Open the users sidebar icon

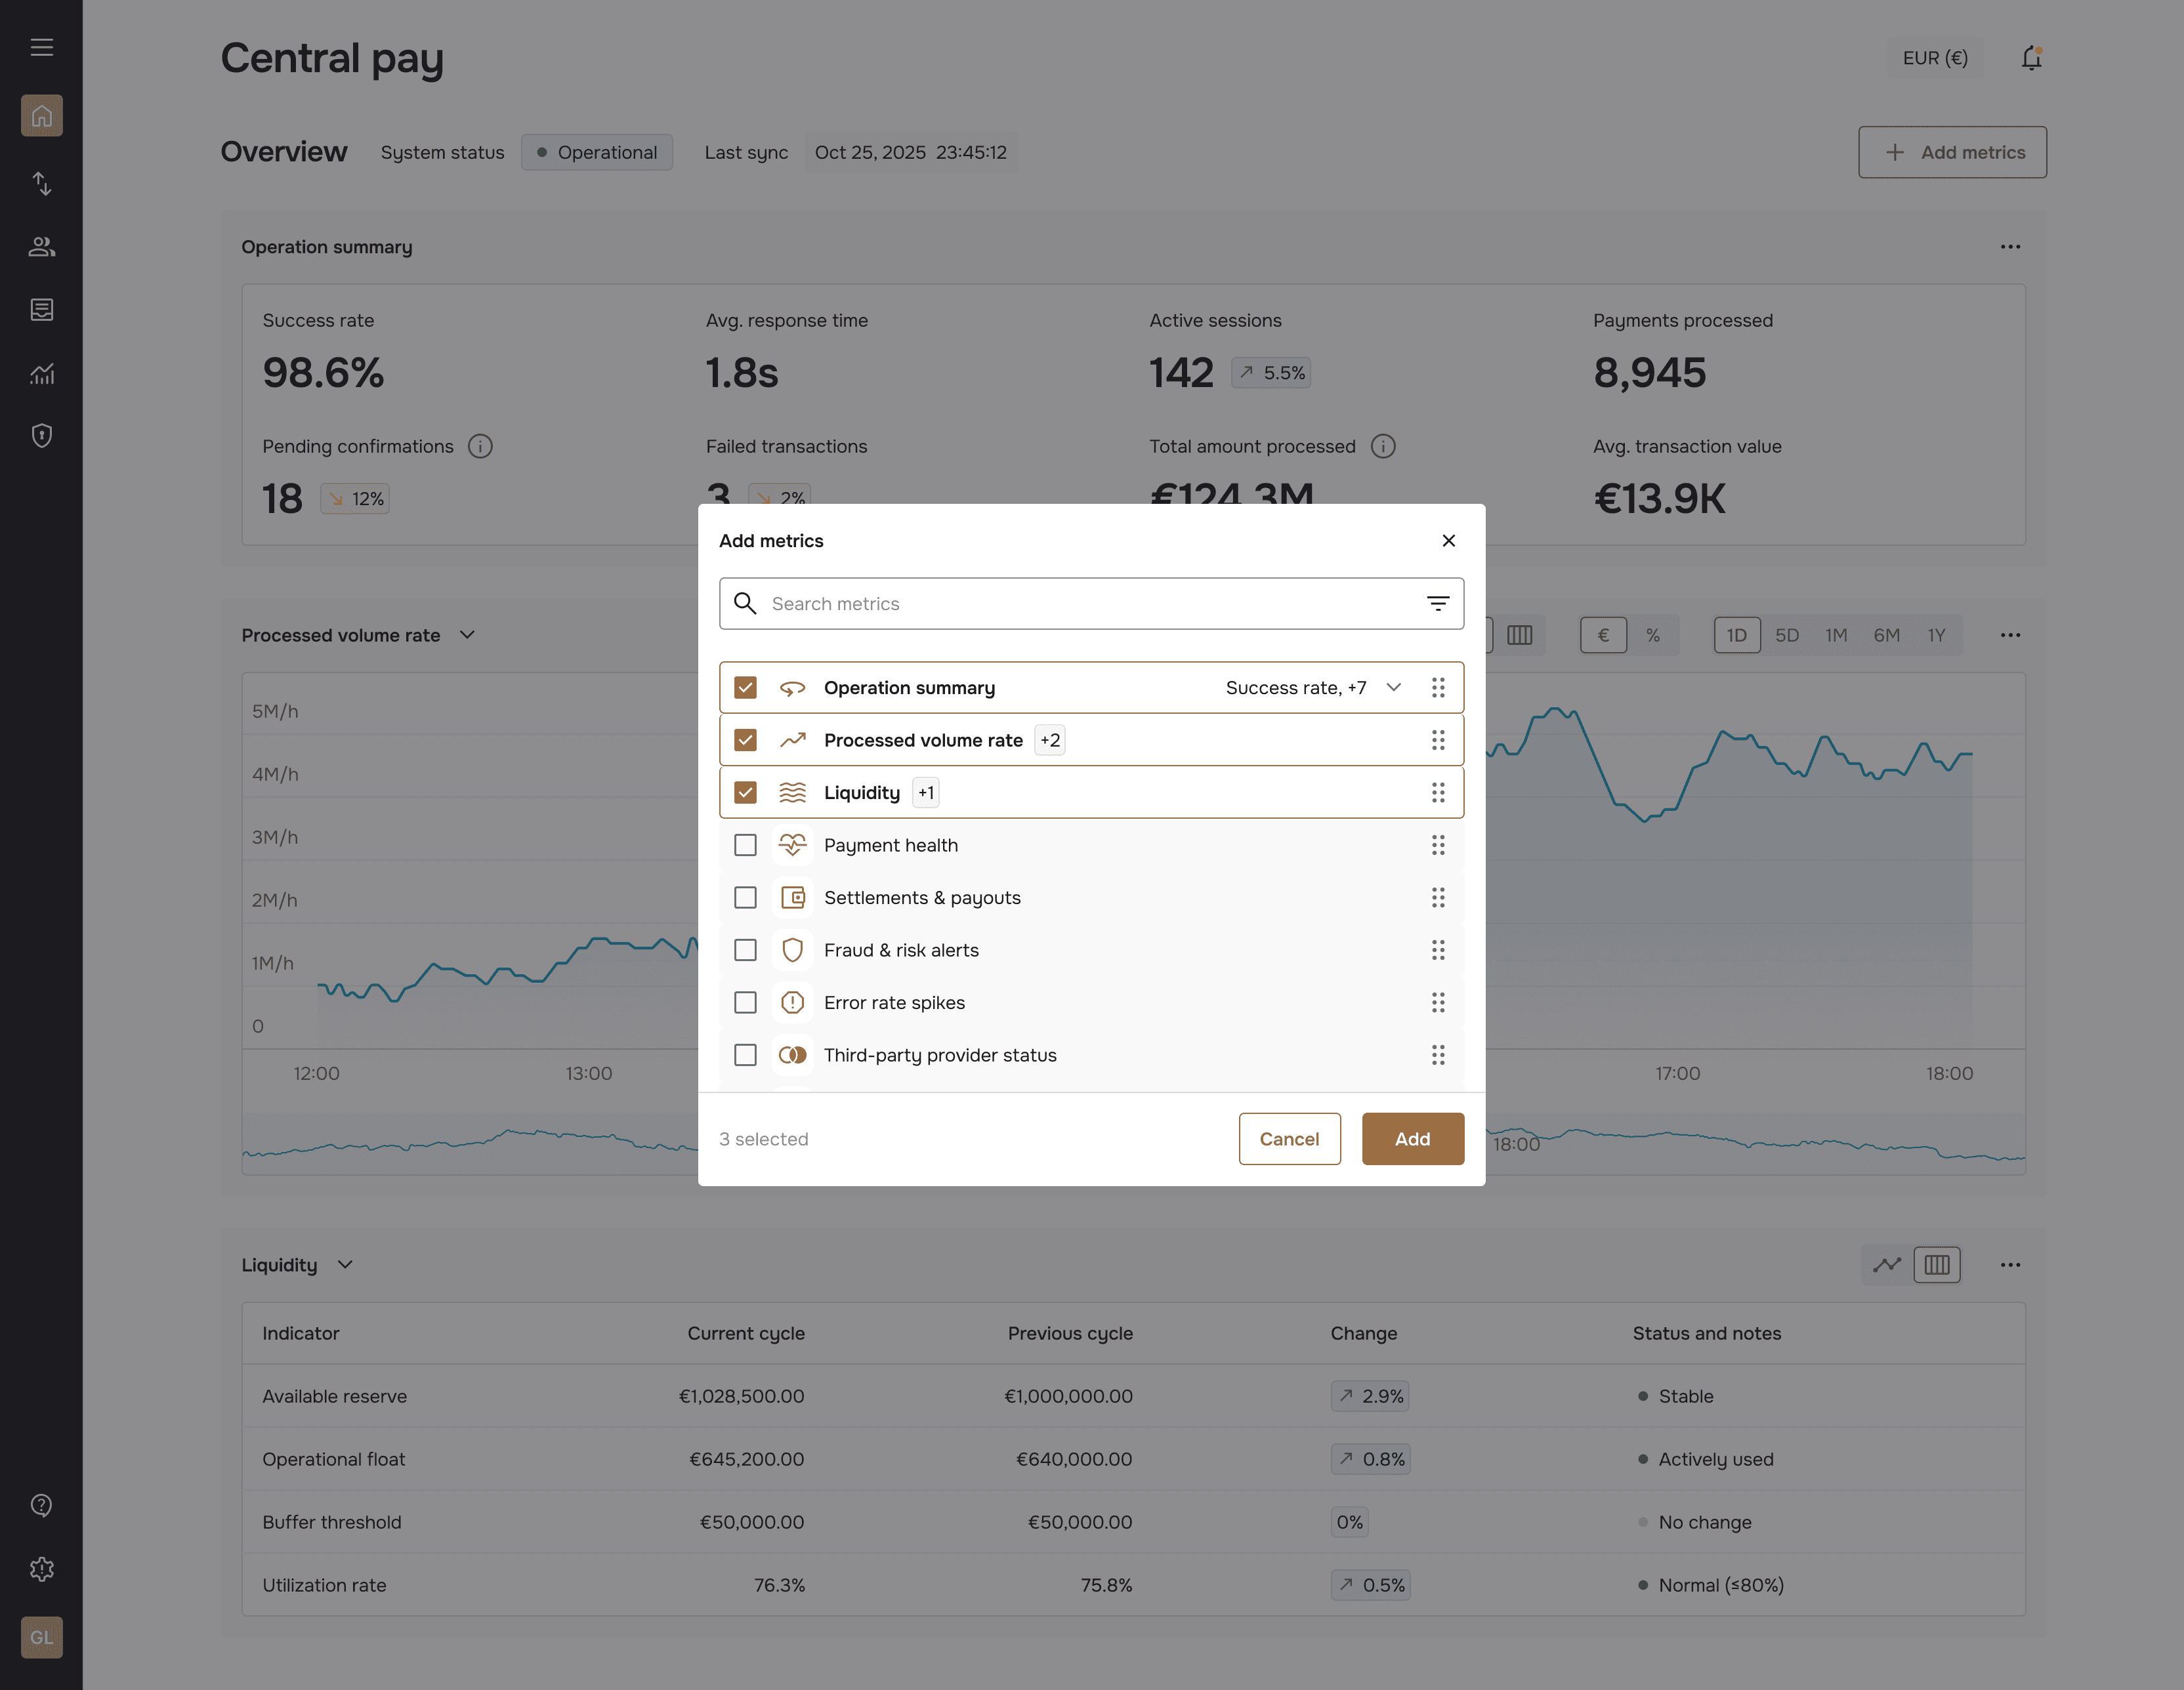41,247
